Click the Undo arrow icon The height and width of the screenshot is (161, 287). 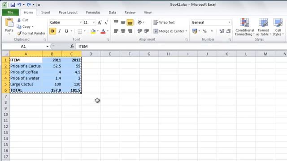[x=19, y=4]
